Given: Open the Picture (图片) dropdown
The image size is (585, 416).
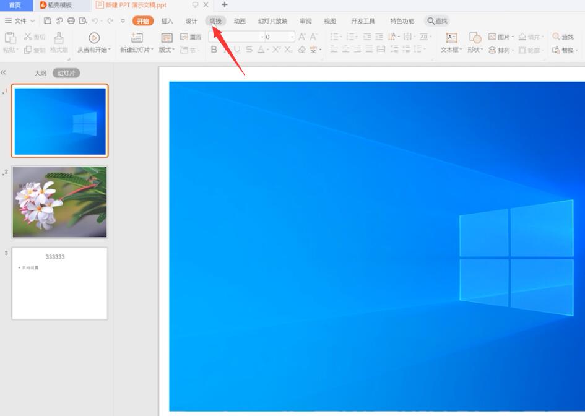Looking at the screenshot, I should pyautogui.click(x=501, y=37).
